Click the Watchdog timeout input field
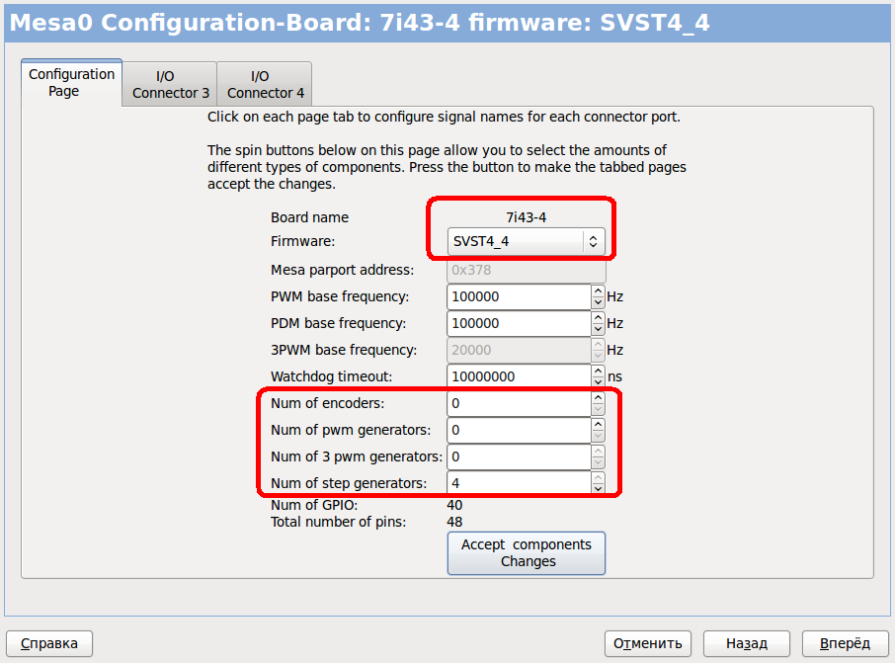The height and width of the screenshot is (663, 895). click(x=519, y=376)
